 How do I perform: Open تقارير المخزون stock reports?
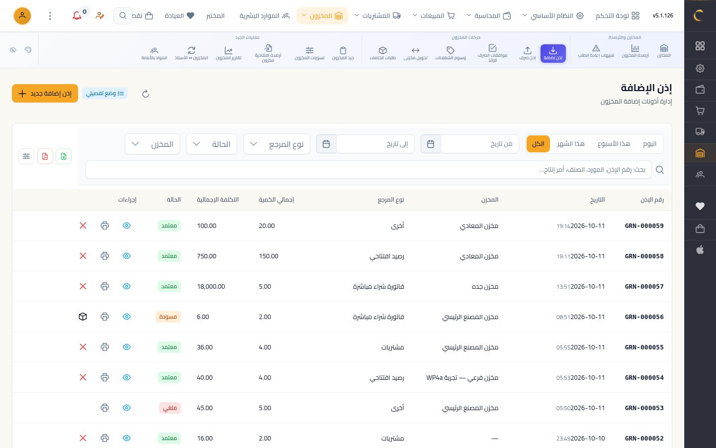[229, 53]
